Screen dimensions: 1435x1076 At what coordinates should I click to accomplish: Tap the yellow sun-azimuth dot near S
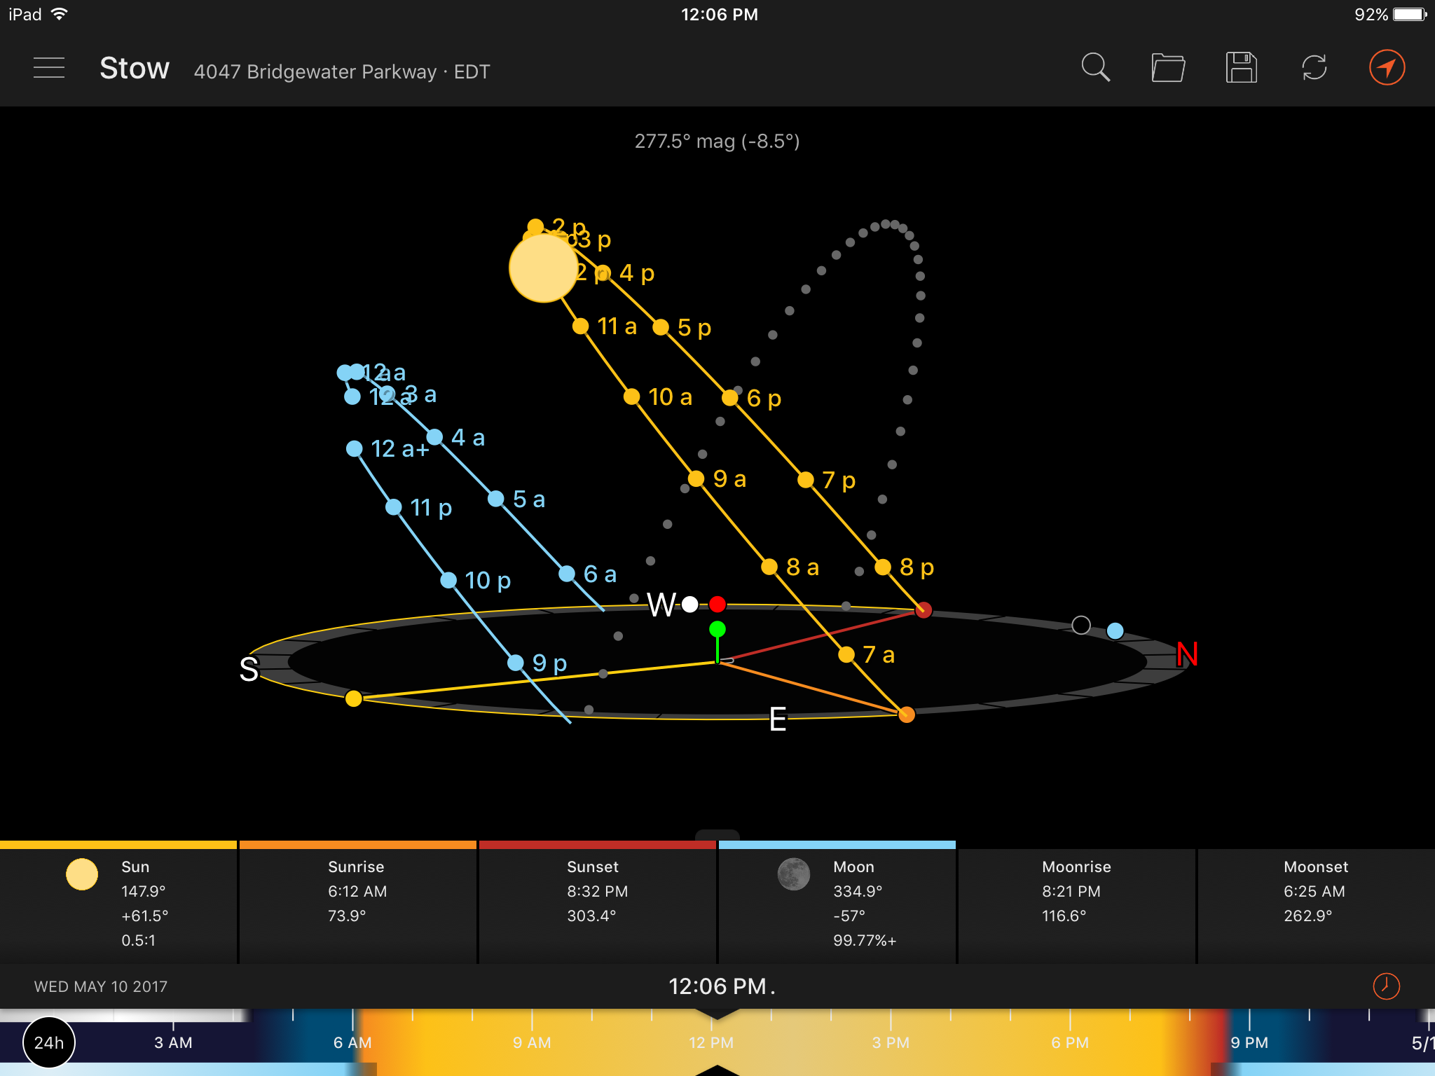(x=354, y=698)
